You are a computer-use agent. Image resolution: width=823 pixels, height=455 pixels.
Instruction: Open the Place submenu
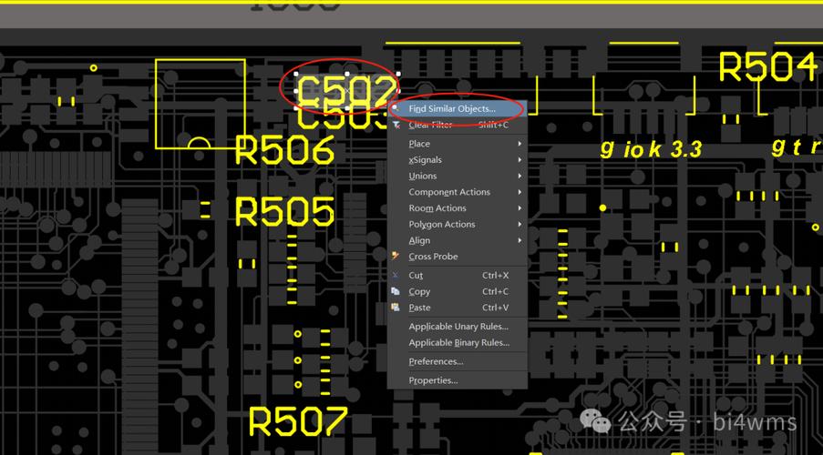pos(458,144)
